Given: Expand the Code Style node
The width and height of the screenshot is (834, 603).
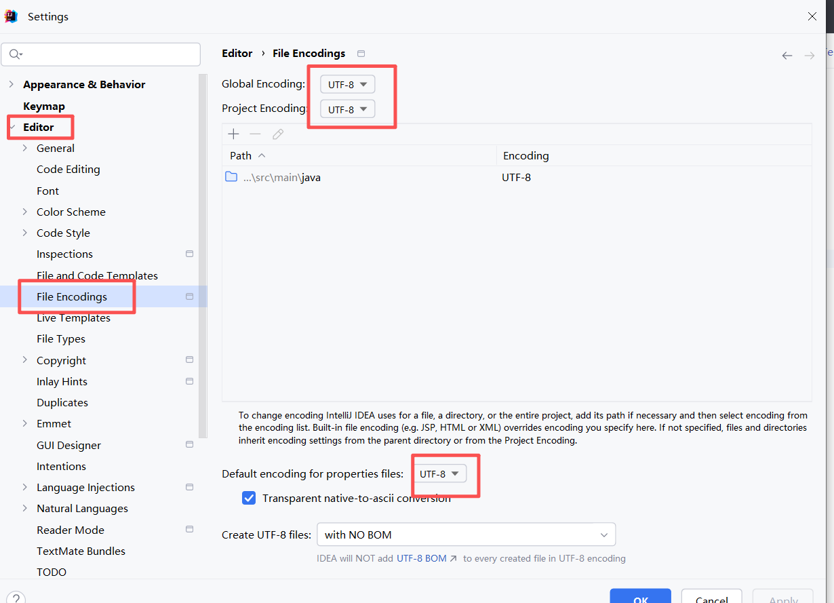Looking at the screenshot, I should click(x=25, y=233).
